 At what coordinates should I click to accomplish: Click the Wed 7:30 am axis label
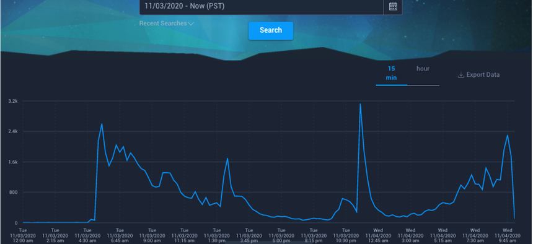pos(475,236)
